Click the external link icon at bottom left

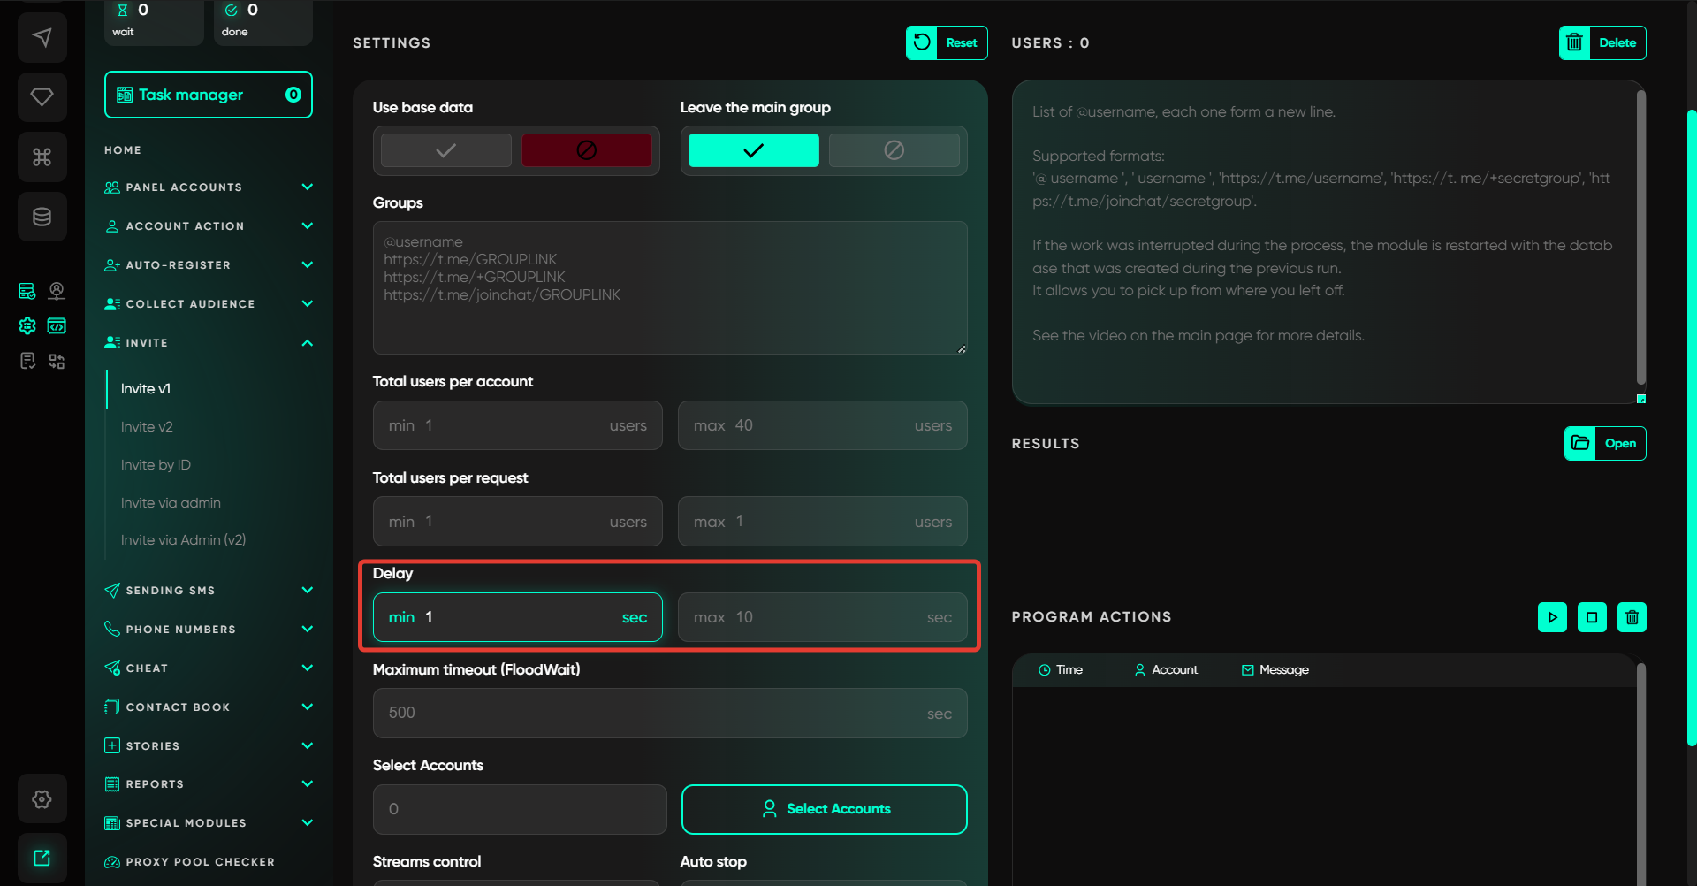click(x=42, y=858)
